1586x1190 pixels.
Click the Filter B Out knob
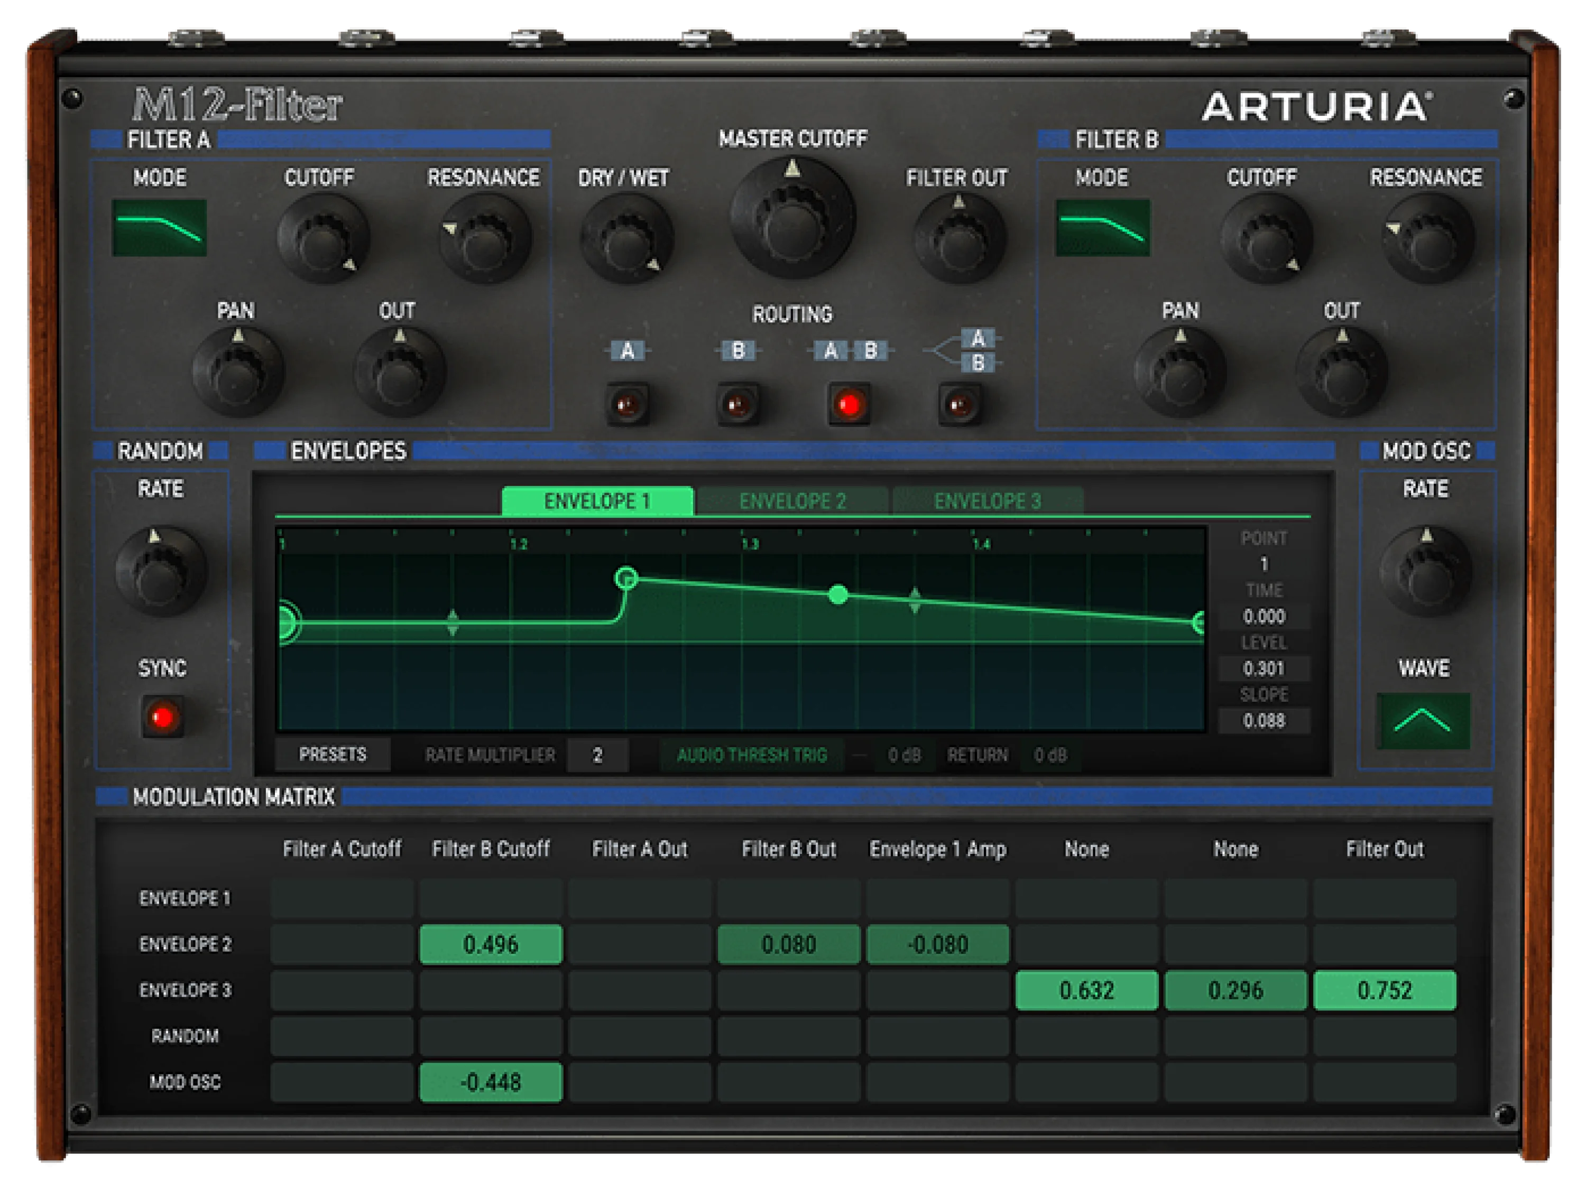click(x=1342, y=373)
